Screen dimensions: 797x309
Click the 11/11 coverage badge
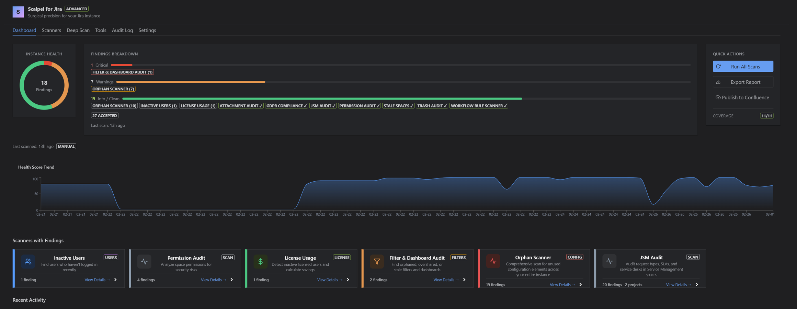pyautogui.click(x=766, y=116)
